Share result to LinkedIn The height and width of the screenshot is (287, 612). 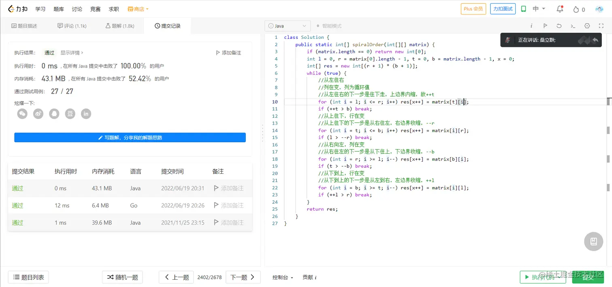86,114
